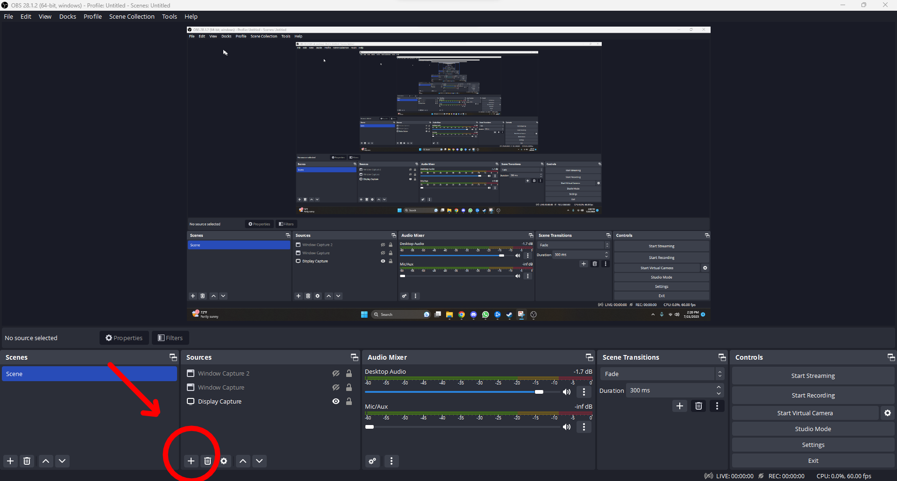897x481 pixels.
Task: Click the 'CPU: 0.0%, 60.00 fps' status text
Action: coord(844,476)
